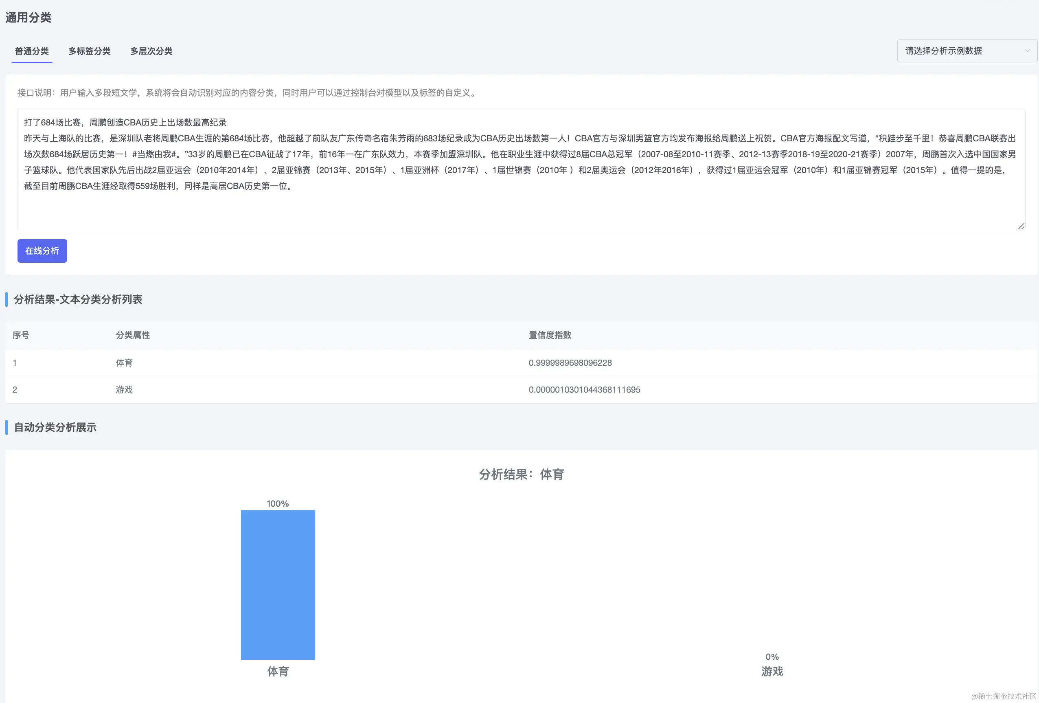Image resolution: width=1039 pixels, height=703 pixels.
Task: Switch to the 多标签分类 tab
Action: tap(90, 51)
